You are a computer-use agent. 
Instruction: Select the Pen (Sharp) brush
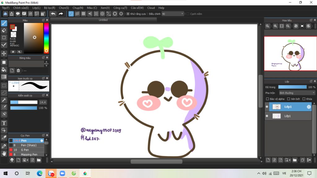point(26,145)
